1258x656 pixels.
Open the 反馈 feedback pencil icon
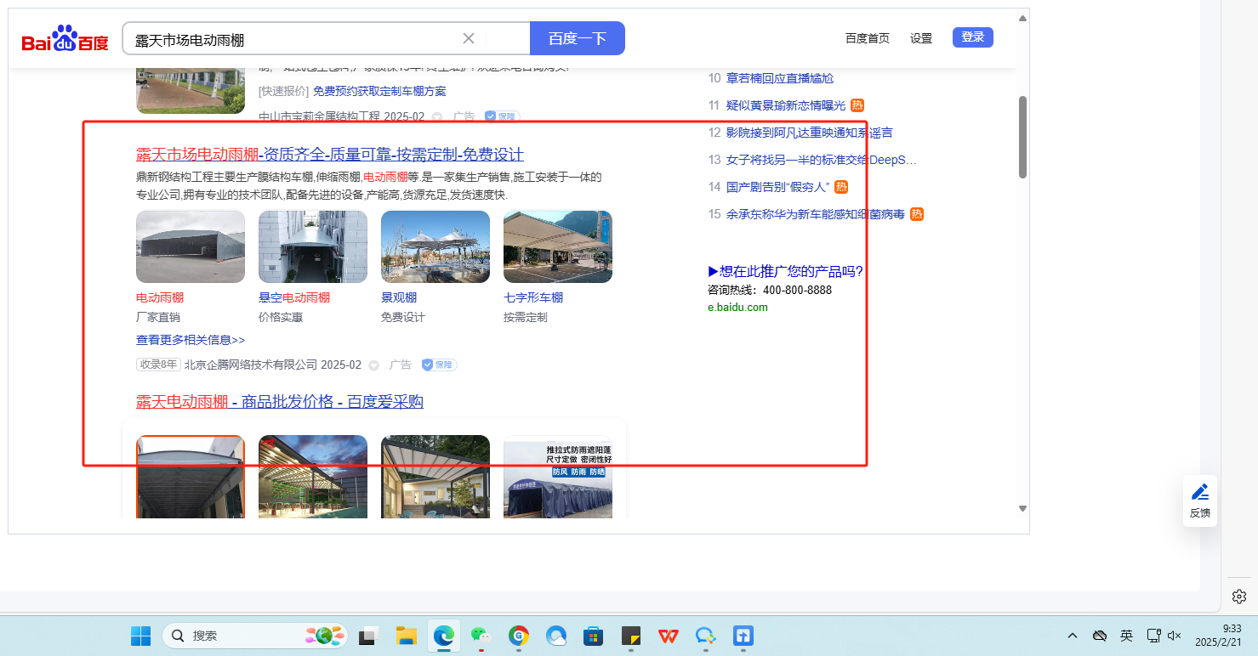click(x=1199, y=492)
